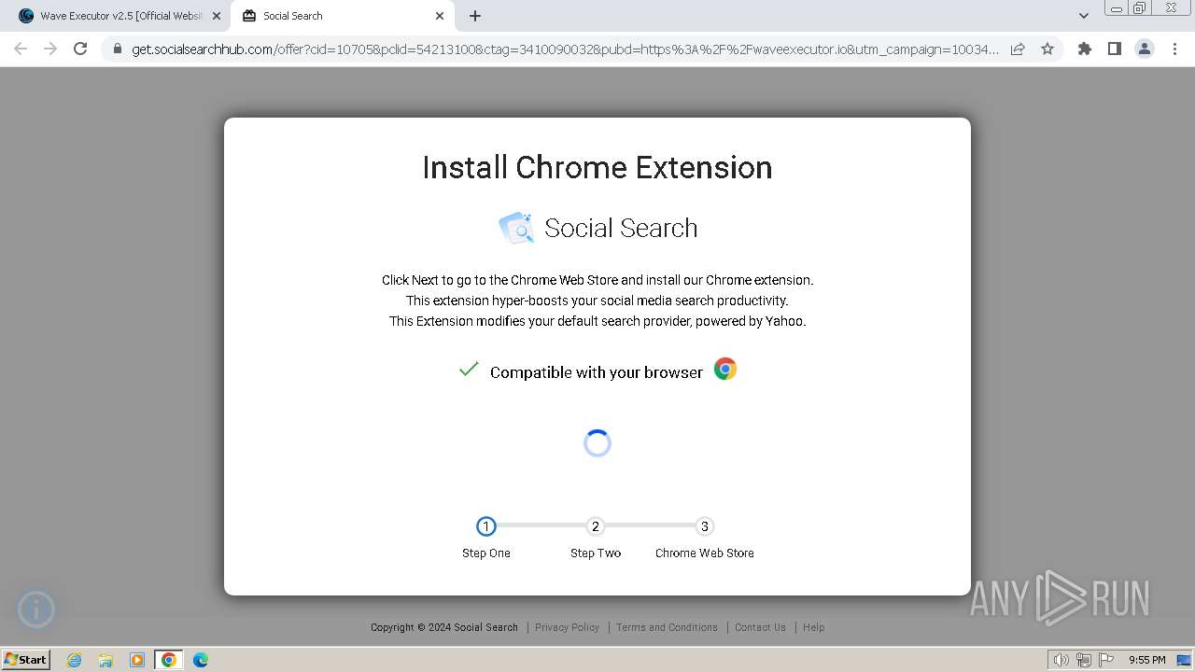Viewport: 1195px width, 672px height.
Task: Open a new browser tab
Action: click(475, 16)
